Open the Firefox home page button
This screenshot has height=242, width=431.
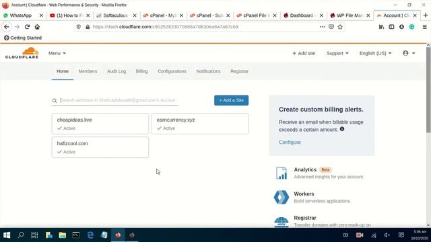[37, 27]
